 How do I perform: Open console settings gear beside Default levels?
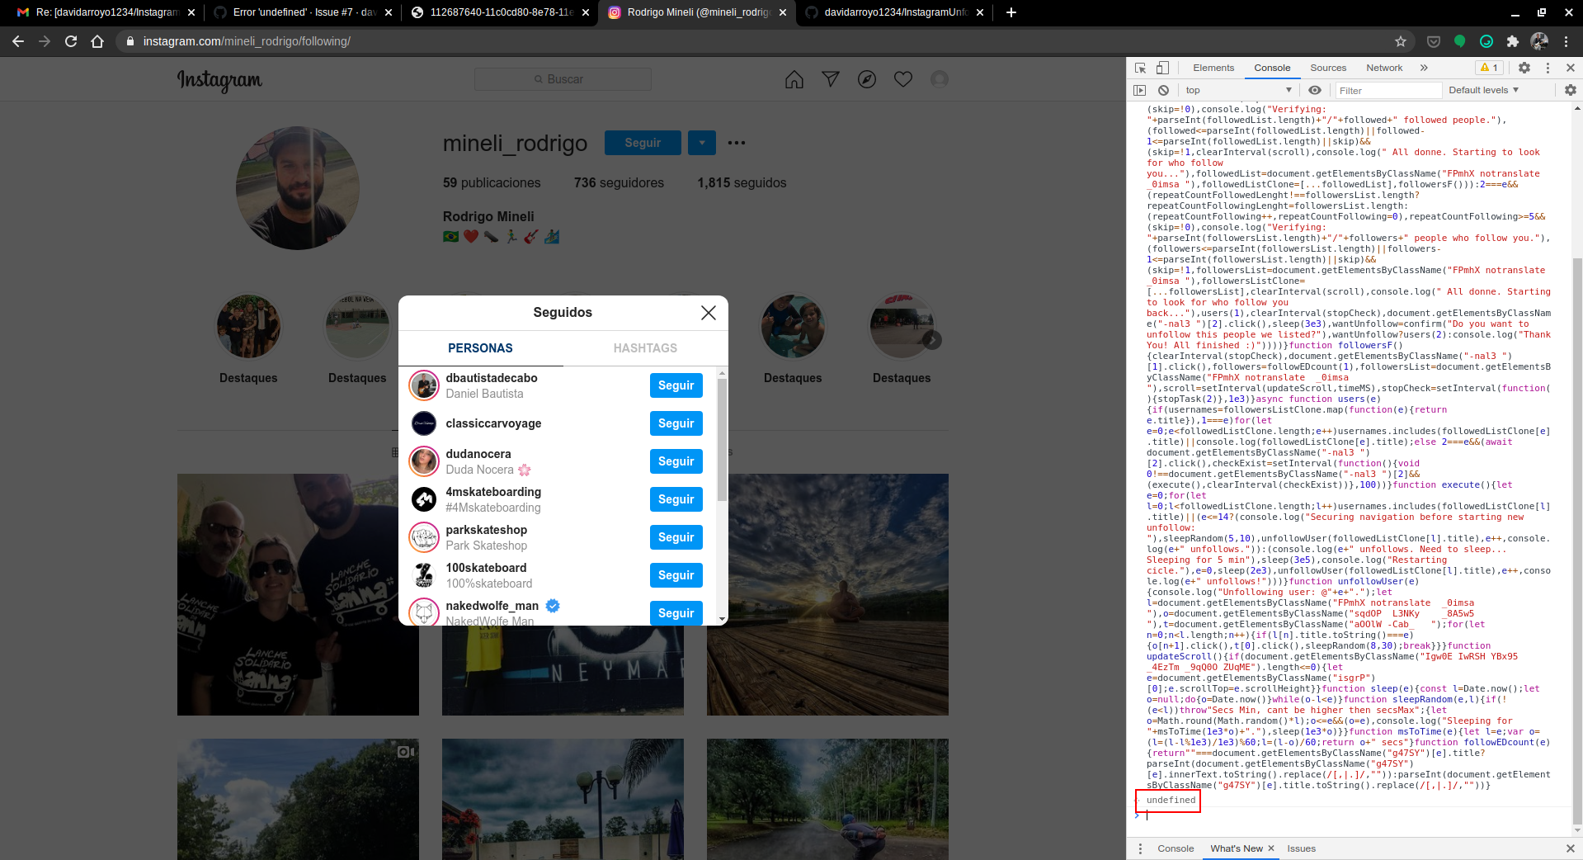coord(1570,90)
